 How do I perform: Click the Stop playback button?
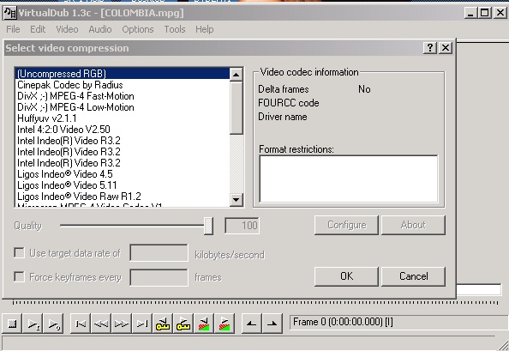point(12,324)
